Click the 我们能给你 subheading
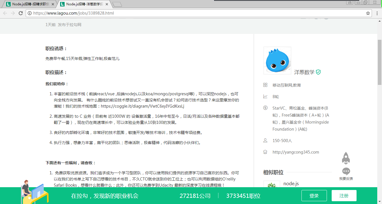The image size is (382, 204). coord(57,84)
